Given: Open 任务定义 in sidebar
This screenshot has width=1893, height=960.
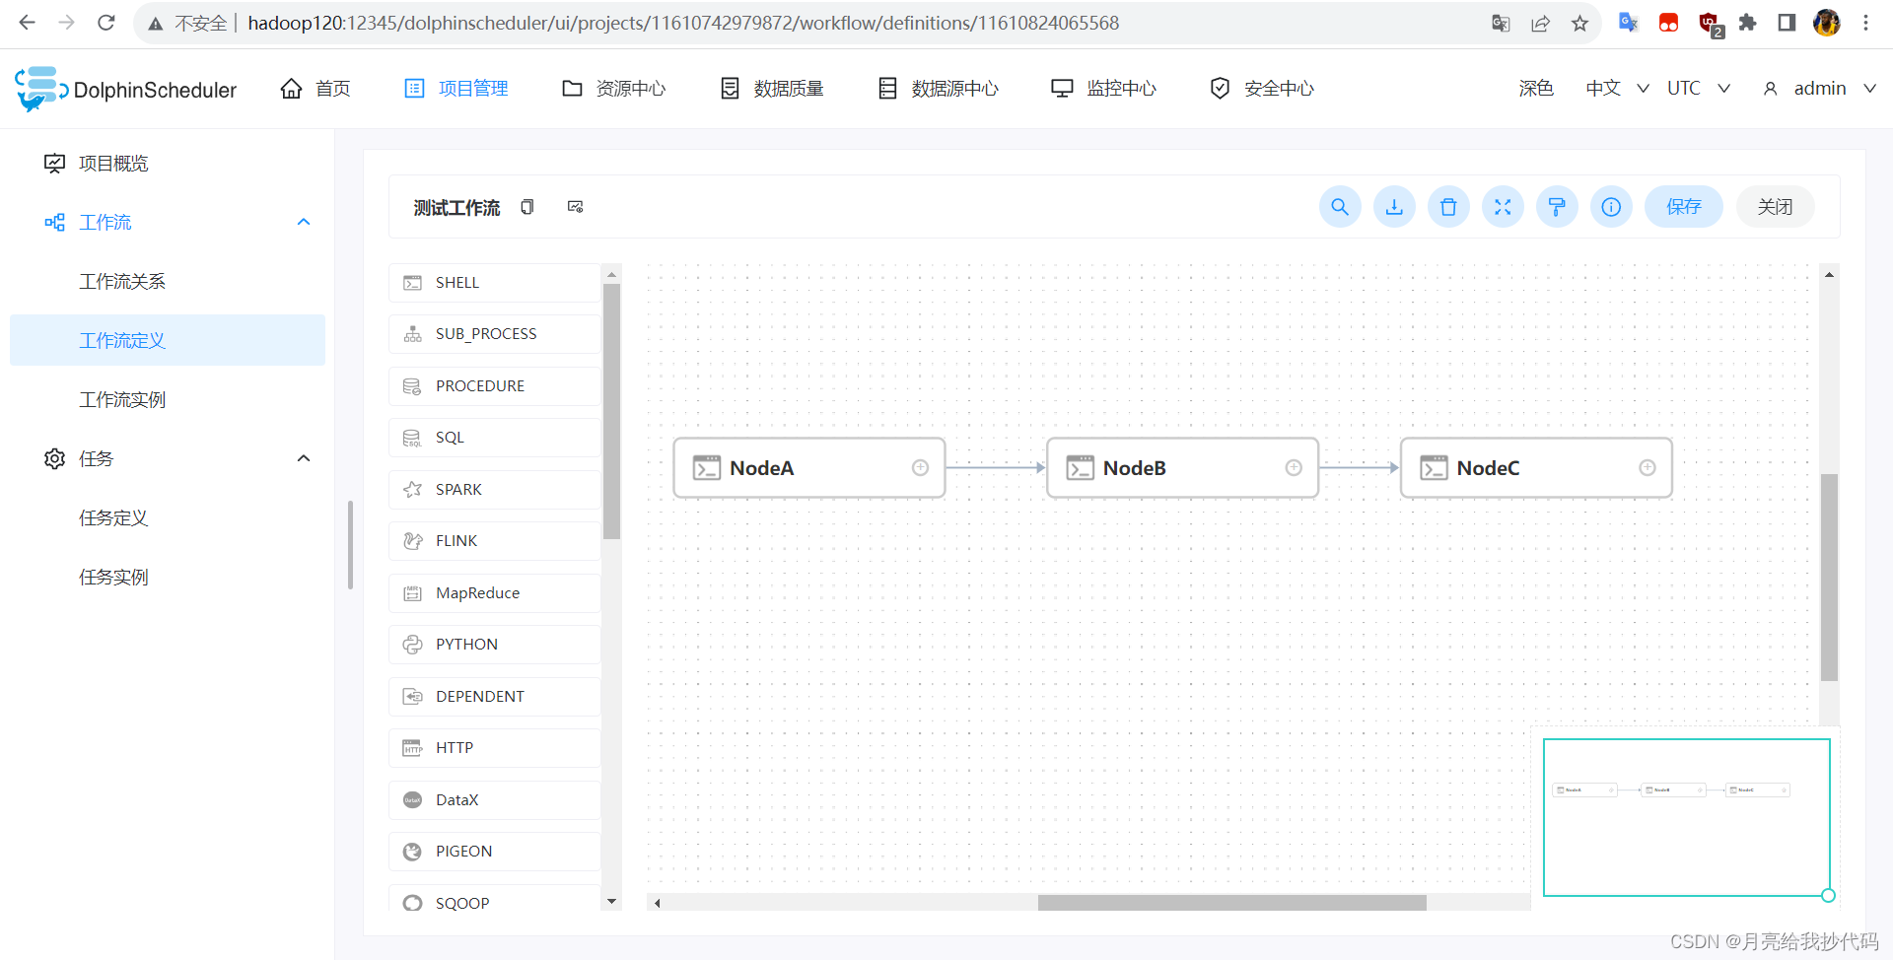Looking at the screenshot, I should [168, 518].
